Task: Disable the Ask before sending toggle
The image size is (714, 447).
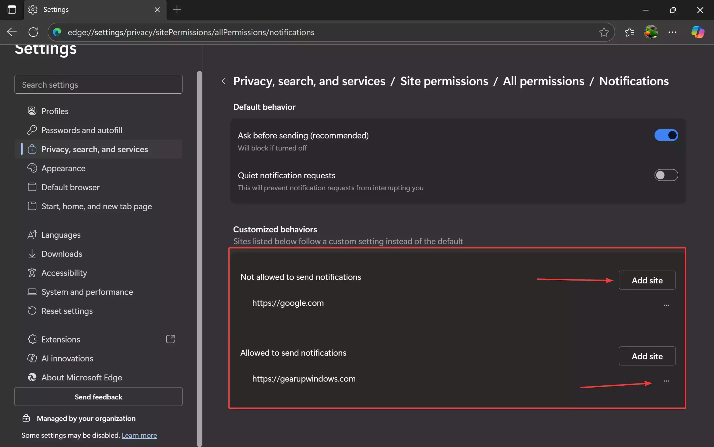Action: point(666,135)
